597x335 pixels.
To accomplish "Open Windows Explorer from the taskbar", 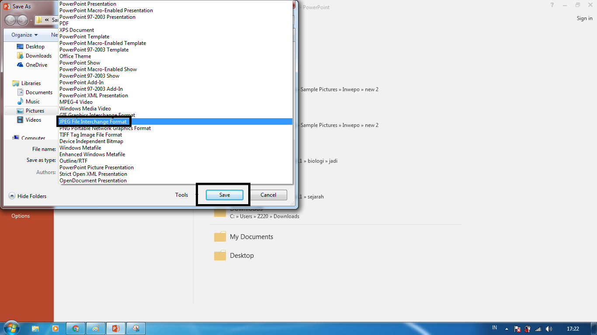I will coord(35,328).
